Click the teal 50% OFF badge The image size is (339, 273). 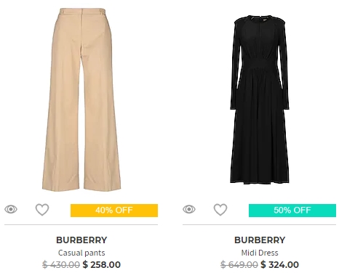(x=292, y=211)
